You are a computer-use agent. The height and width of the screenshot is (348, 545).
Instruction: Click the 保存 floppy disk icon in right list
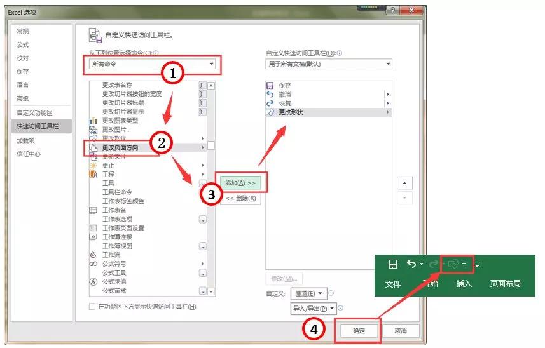pyautogui.click(x=270, y=85)
